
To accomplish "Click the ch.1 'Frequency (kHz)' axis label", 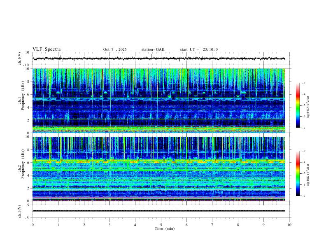I will click(23, 96).
